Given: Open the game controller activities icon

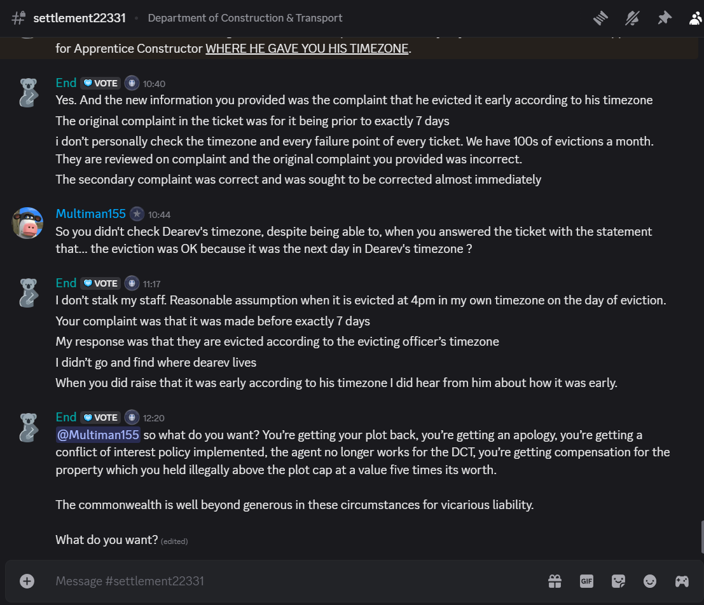Looking at the screenshot, I should click(682, 581).
